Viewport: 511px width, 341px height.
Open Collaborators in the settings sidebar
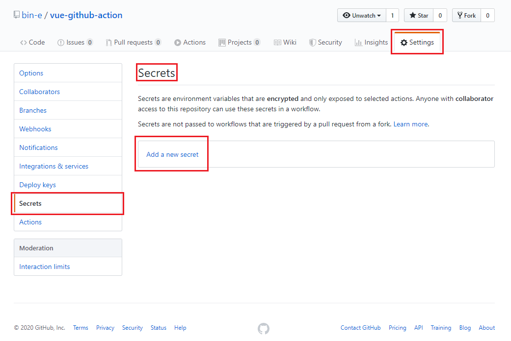68,92
